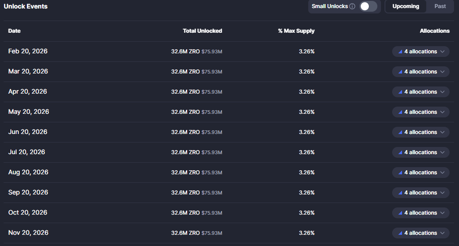Screen dimensions: 459x246
Task: Click the allocation triangle icon for Jul 20, 2026
Action: 400,152
